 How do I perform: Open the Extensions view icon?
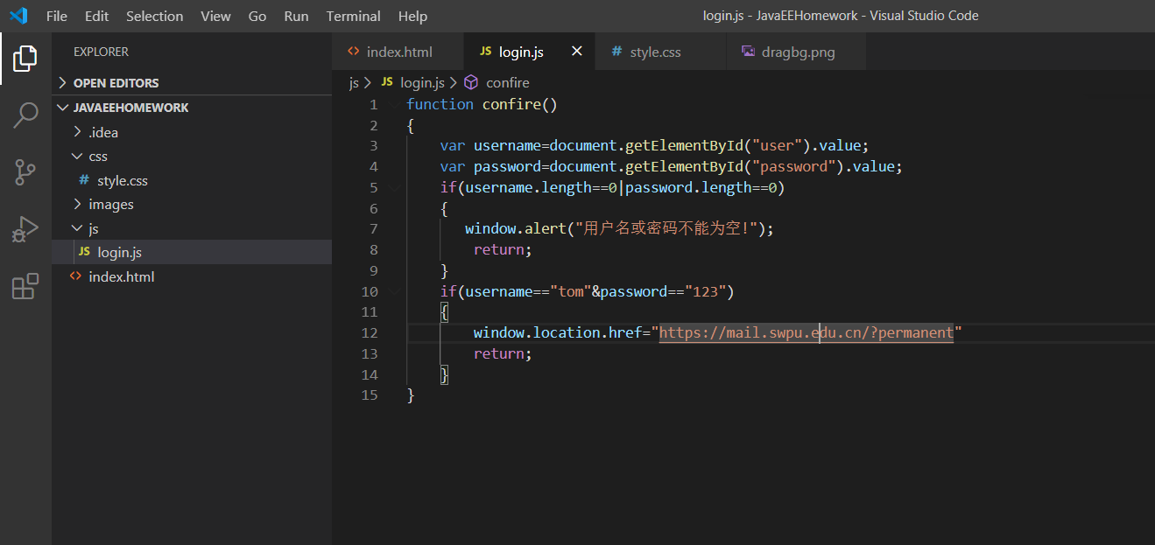click(25, 286)
